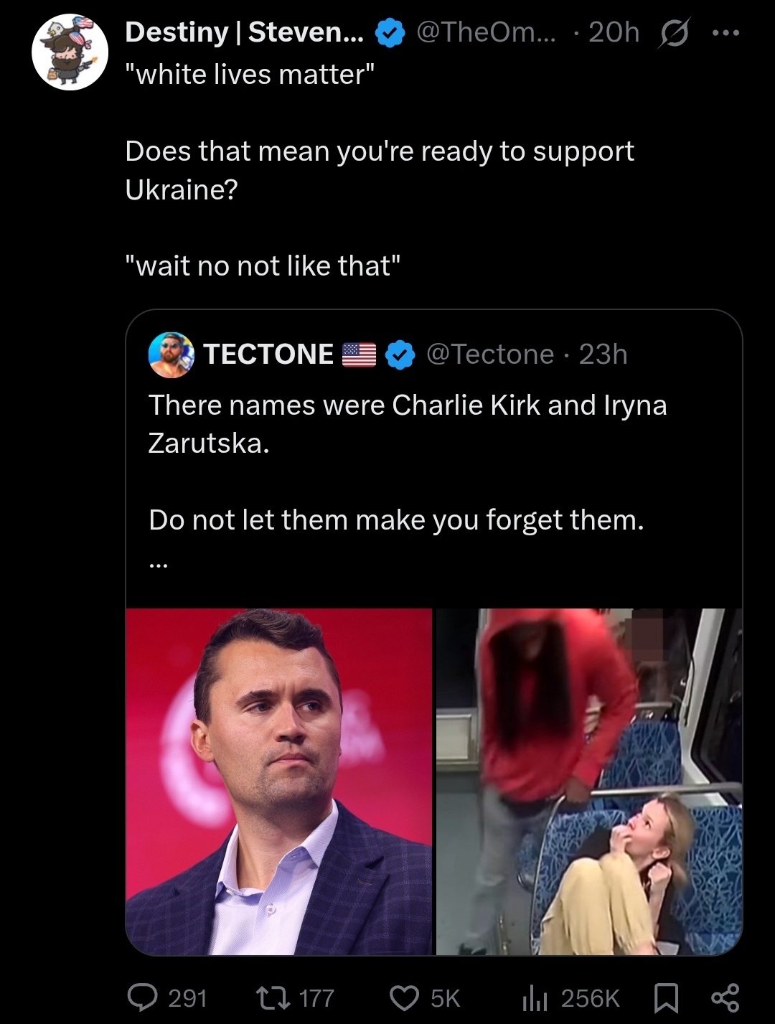The image size is (775, 1024).
Task: Expand quoted tweet's truncated text ellipsis
Action: (x=159, y=565)
